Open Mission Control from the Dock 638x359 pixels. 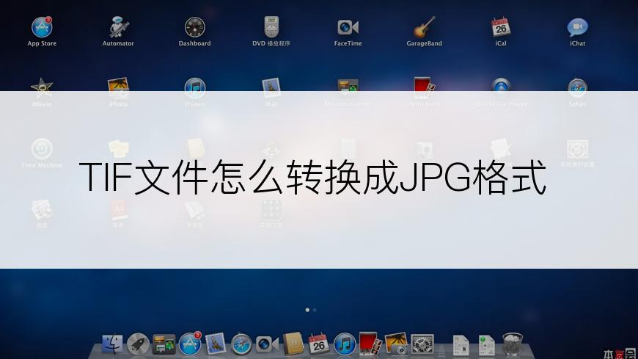[164, 344]
